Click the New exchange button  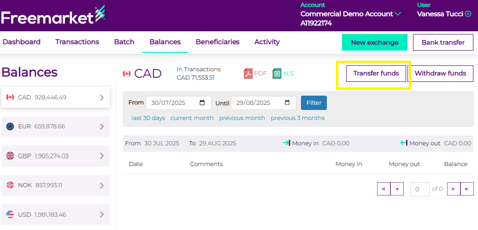374,42
